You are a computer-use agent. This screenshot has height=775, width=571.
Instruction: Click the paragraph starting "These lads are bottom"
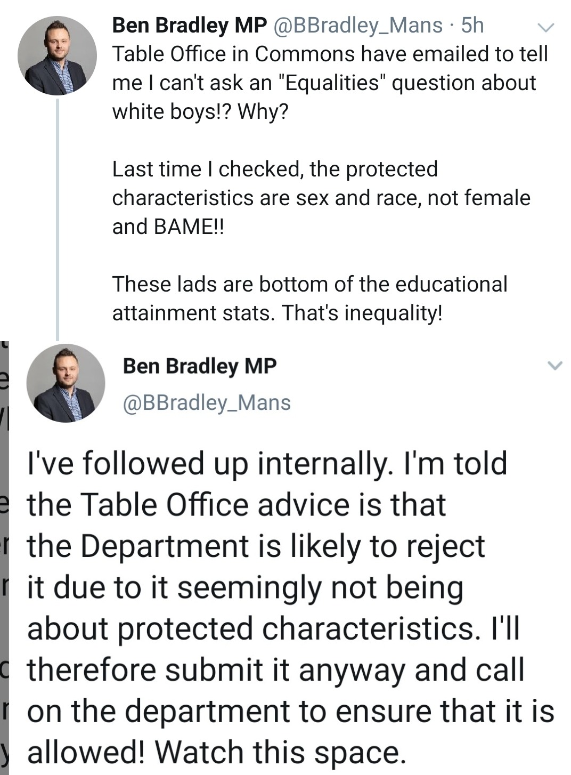pos(309,298)
